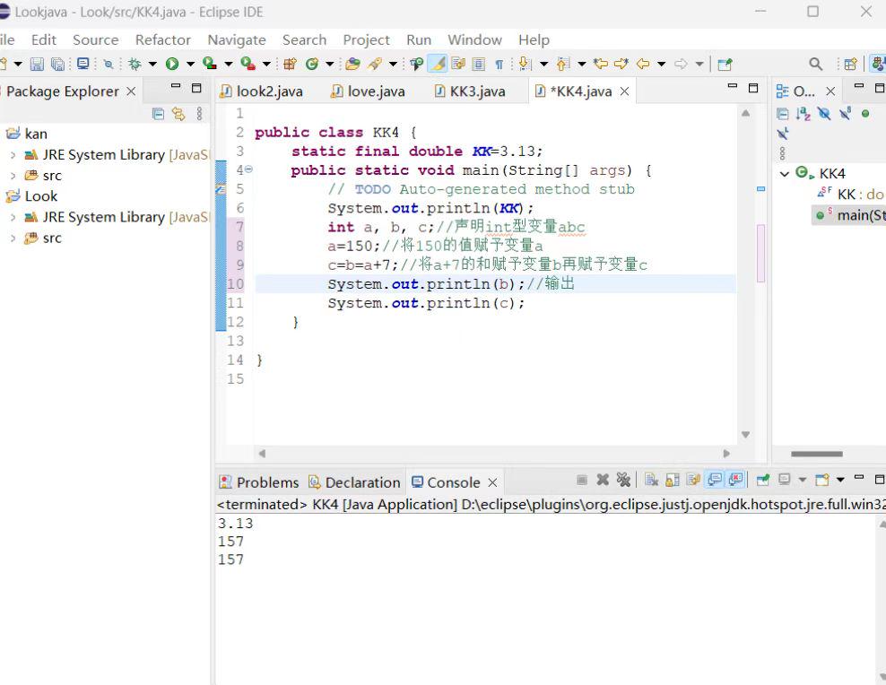Go Back with yellow left arrow
The width and height of the screenshot is (886, 685).
coord(643,64)
